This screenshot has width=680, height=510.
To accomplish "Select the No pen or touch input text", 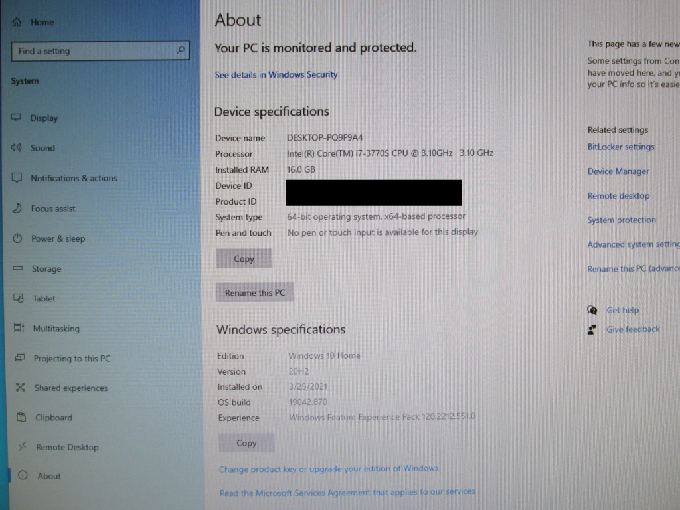I will [382, 232].
